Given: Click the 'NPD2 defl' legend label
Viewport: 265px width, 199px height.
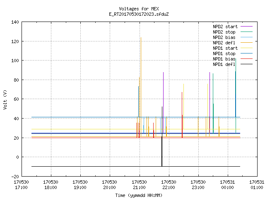Looking at the screenshot, I should point(224,43).
